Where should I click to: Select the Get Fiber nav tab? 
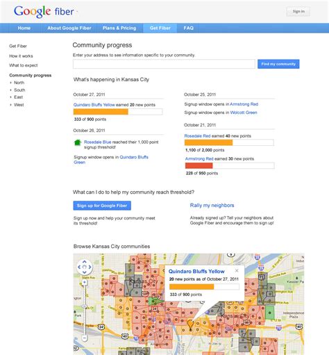click(x=160, y=28)
